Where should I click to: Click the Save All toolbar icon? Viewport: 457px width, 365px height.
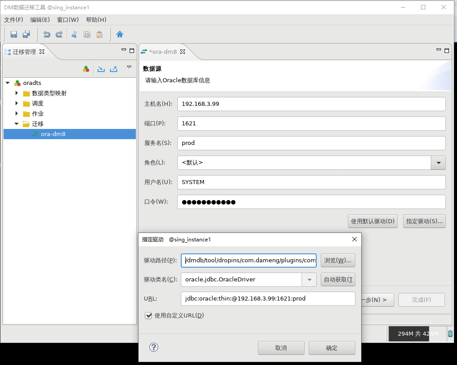pyautogui.click(x=26, y=34)
